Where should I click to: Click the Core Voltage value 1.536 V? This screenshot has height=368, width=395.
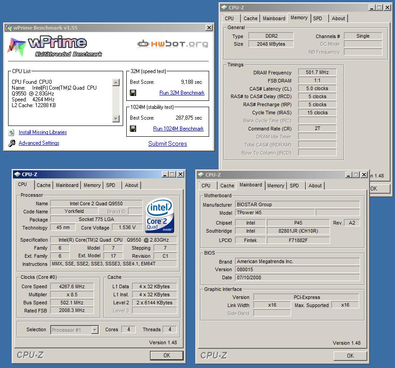pyautogui.click(x=127, y=228)
